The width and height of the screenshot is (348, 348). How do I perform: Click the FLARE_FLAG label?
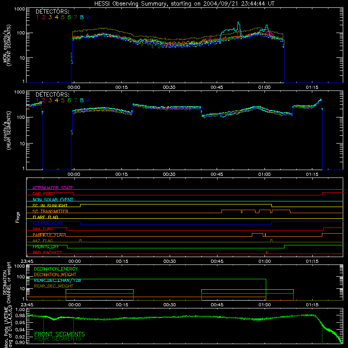click(45, 217)
